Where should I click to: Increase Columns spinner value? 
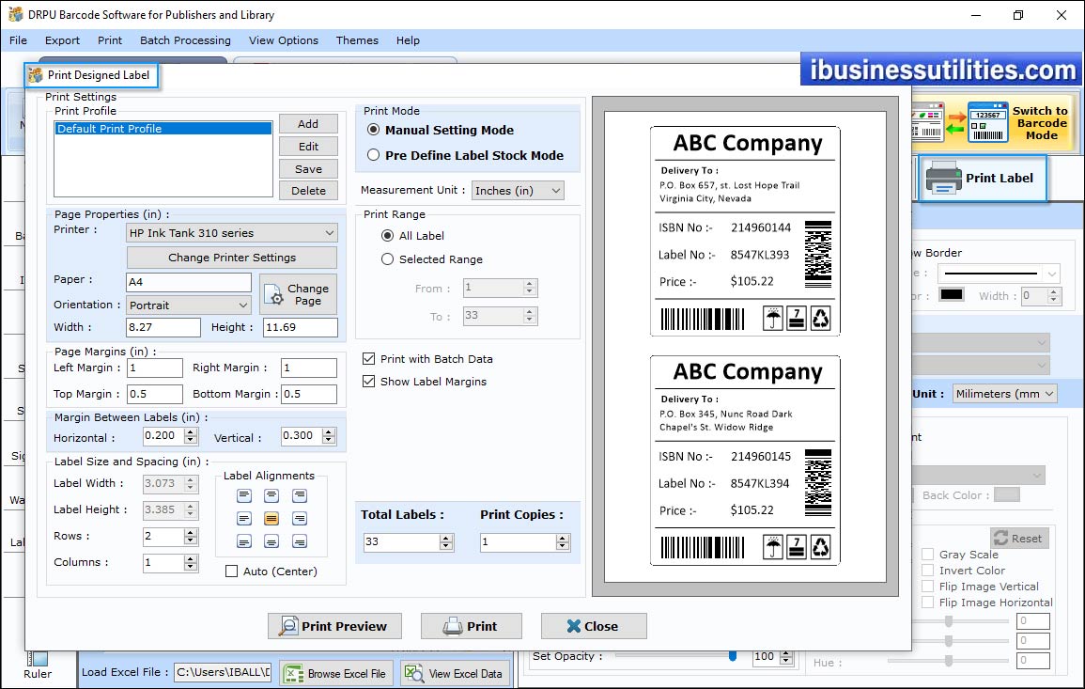coord(191,558)
